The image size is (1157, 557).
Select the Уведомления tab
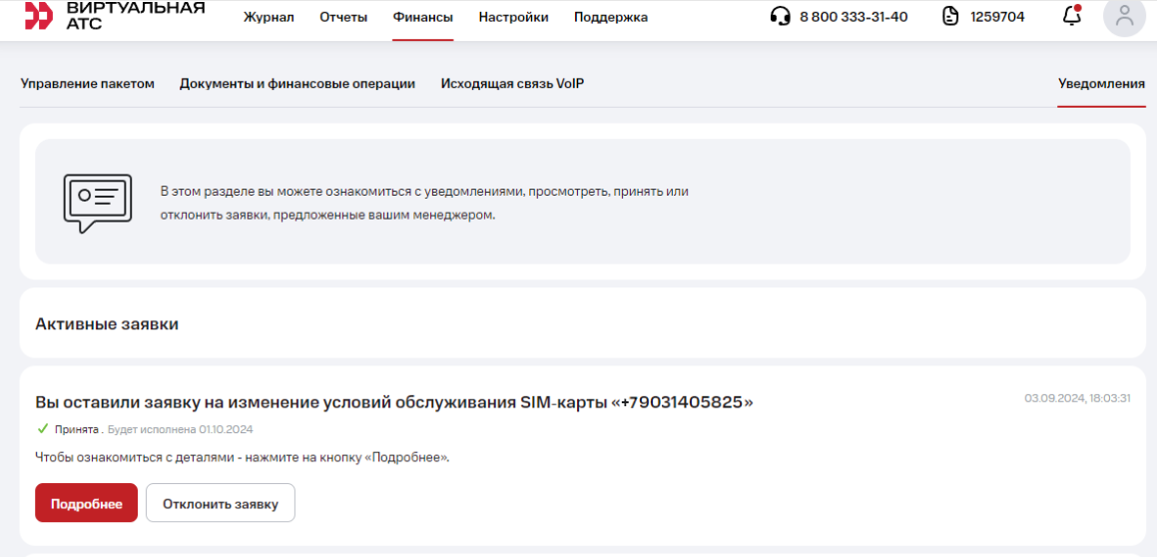1101,84
